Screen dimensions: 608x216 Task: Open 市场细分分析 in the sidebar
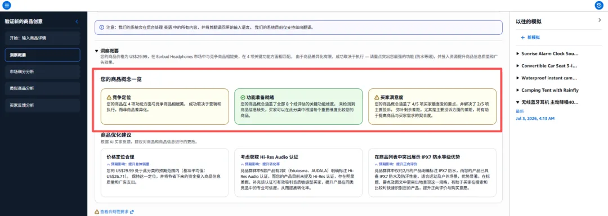coord(42,71)
